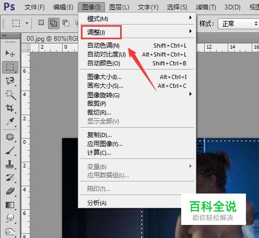Choose Add to selection mode button
The width and height of the screenshot is (259, 238).
54,23
